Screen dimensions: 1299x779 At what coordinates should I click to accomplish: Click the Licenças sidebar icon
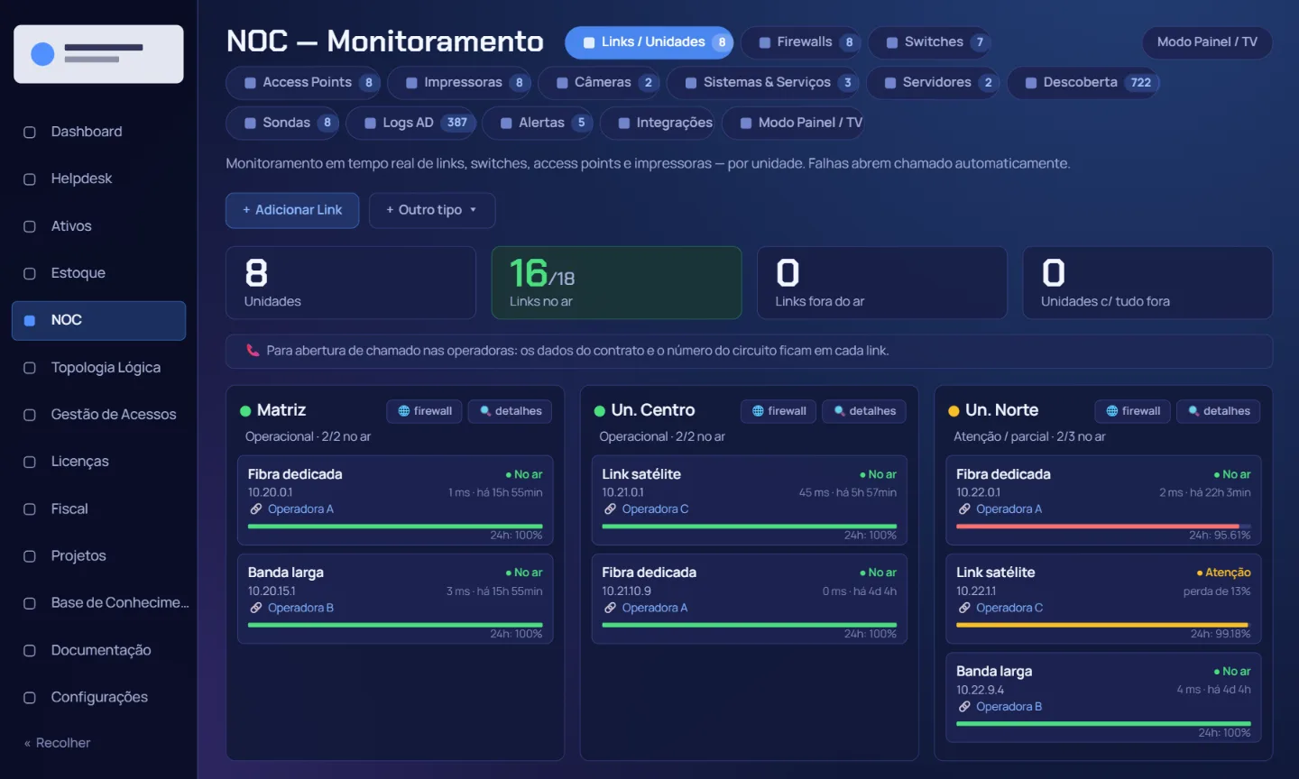coord(30,462)
